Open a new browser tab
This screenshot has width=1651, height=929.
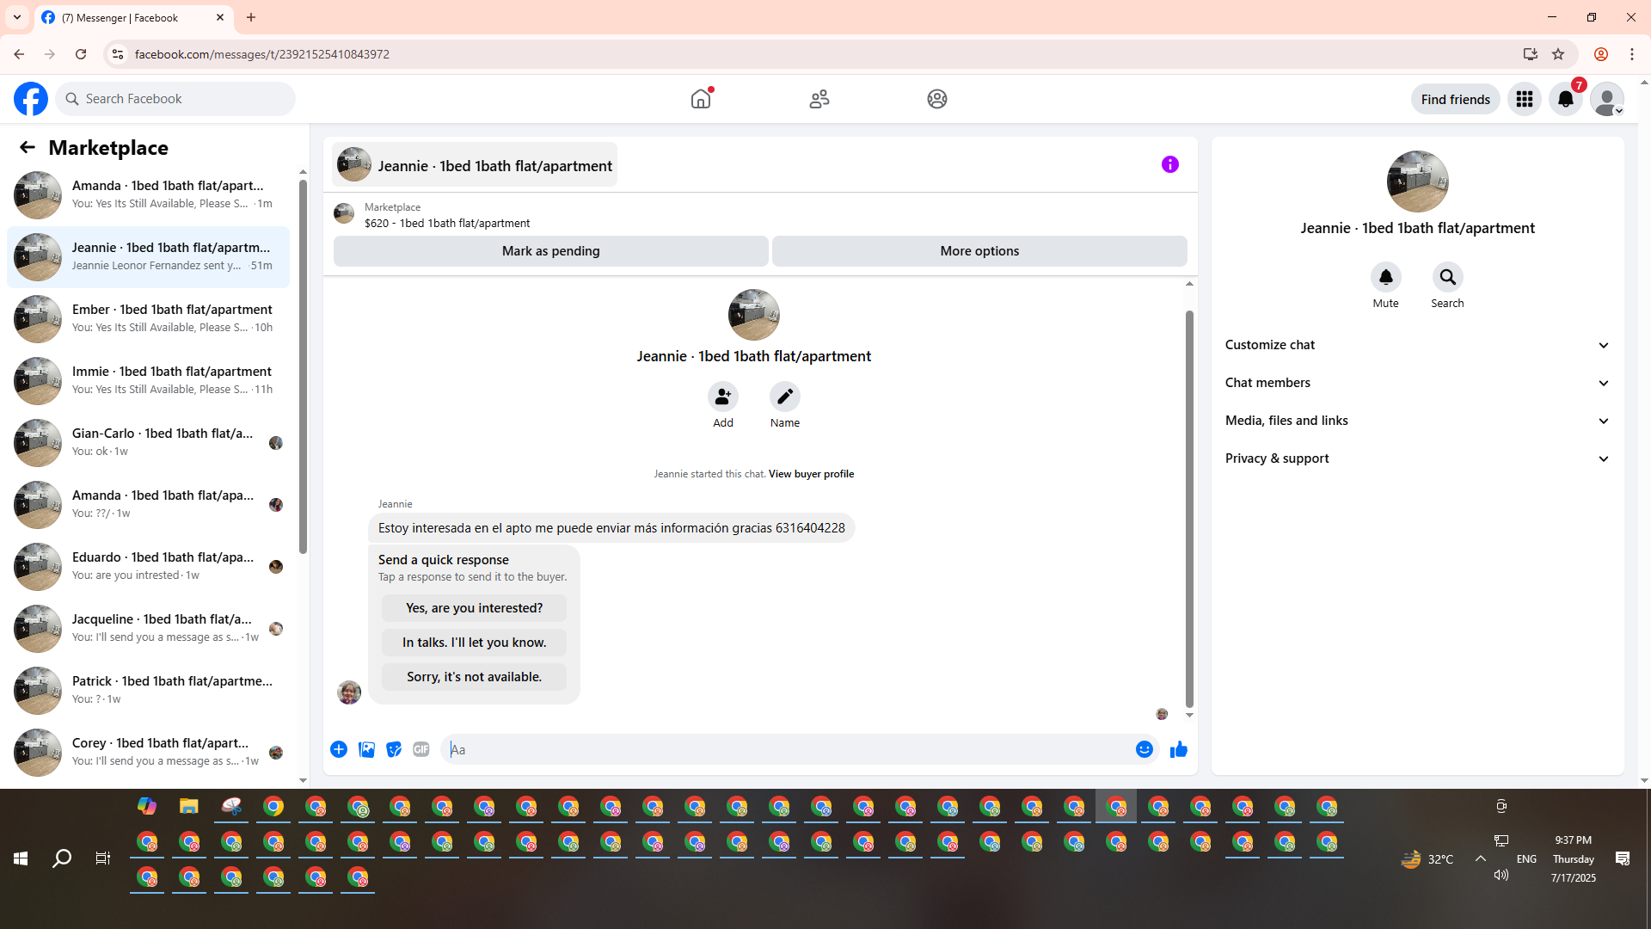pyautogui.click(x=251, y=17)
